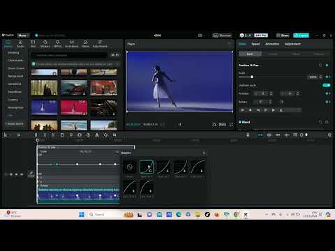Click the Scale stepper arrows
This screenshot has width=335, height=251.
click(321, 77)
